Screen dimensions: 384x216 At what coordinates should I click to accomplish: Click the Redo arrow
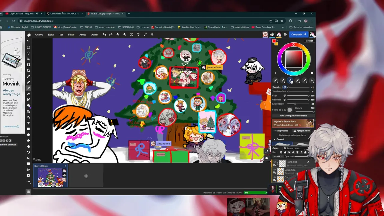click(111, 34)
